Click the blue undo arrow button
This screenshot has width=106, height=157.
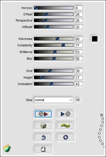click(x=43, y=137)
